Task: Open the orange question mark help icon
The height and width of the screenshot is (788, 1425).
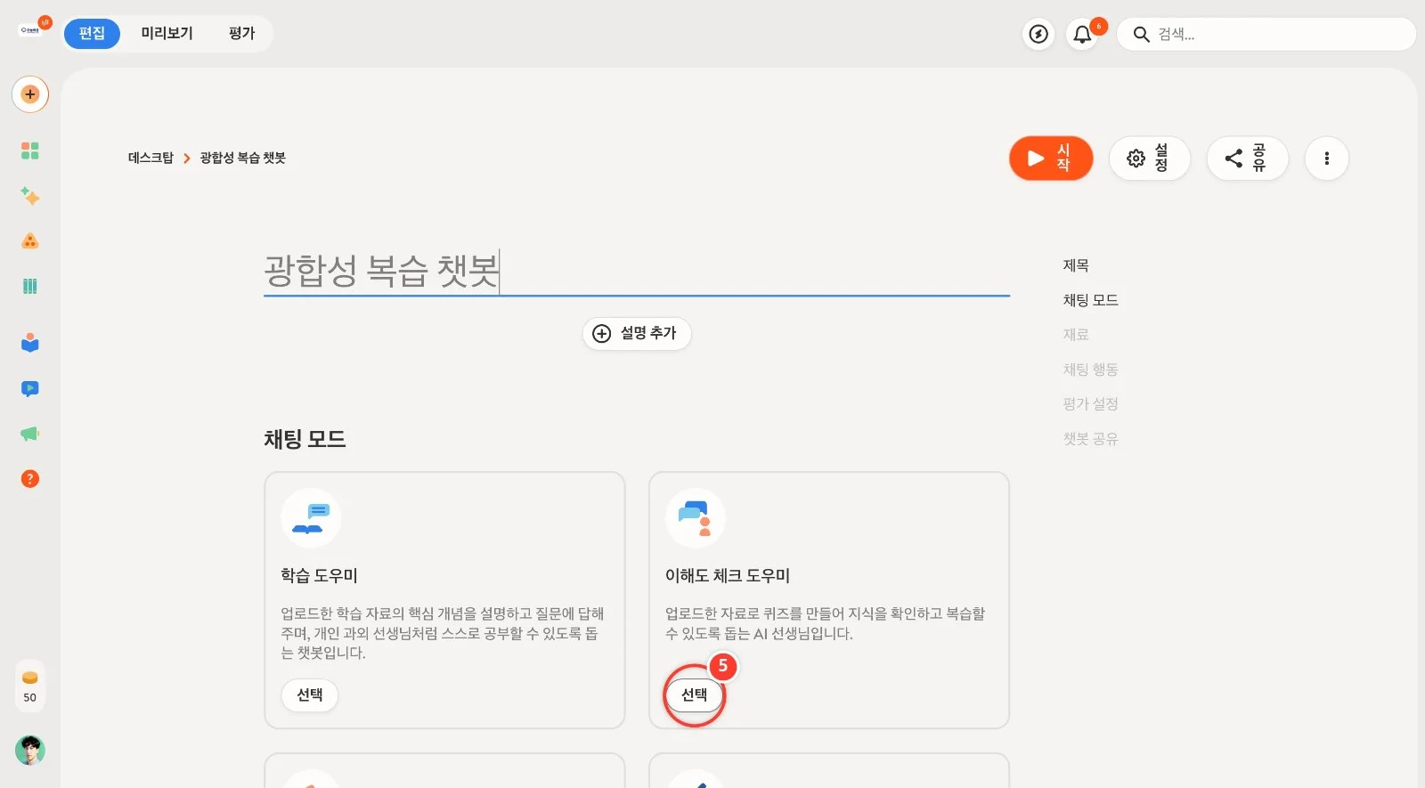Action: (30, 479)
